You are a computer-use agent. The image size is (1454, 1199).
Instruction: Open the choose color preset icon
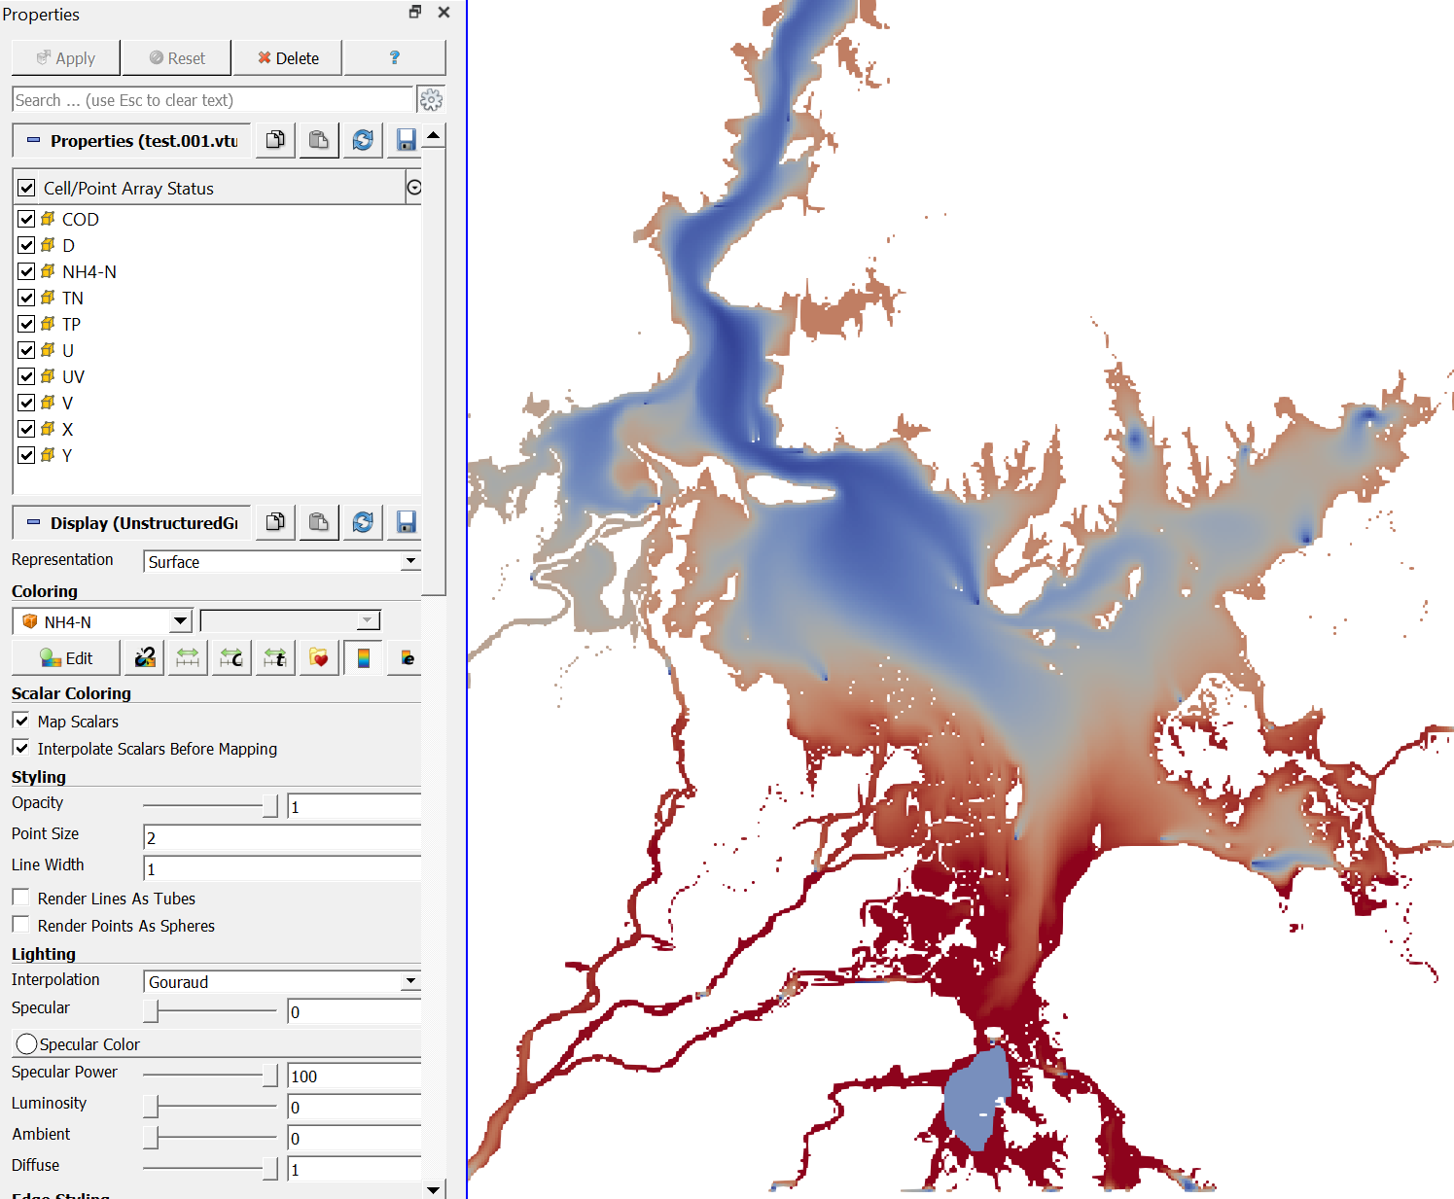tap(319, 658)
